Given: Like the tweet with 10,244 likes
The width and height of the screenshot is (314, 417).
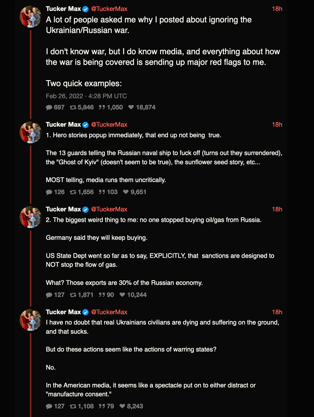Looking at the screenshot, I should click(122, 295).
